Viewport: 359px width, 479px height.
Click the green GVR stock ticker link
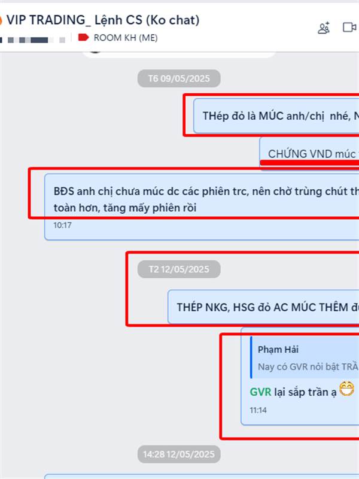[x=260, y=392]
